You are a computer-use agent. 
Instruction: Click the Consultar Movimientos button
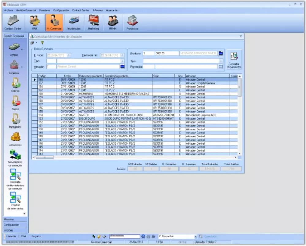[x=234, y=59]
